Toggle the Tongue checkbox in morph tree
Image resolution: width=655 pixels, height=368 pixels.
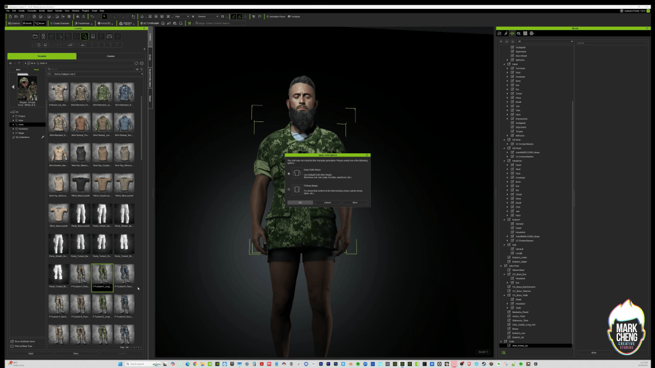[x=512, y=132]
